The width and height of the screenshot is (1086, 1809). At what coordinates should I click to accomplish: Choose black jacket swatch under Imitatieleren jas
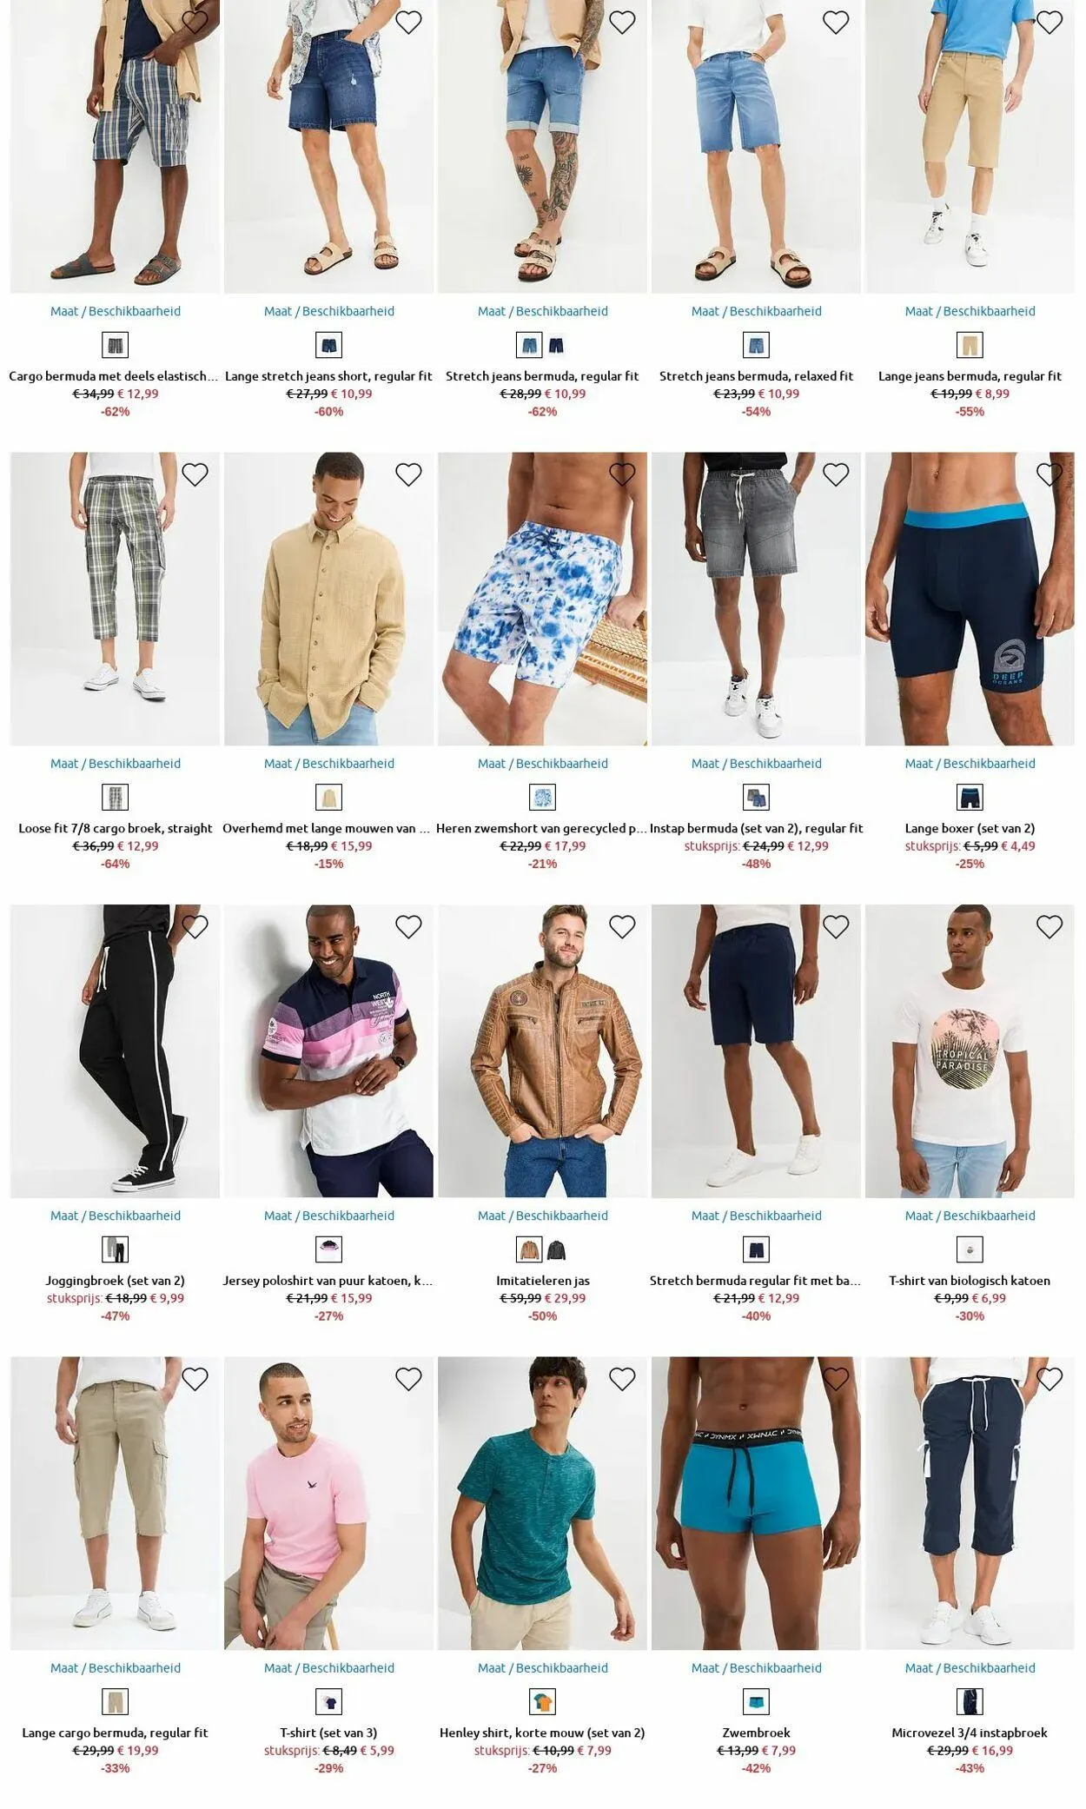[x=556, y=1250]
